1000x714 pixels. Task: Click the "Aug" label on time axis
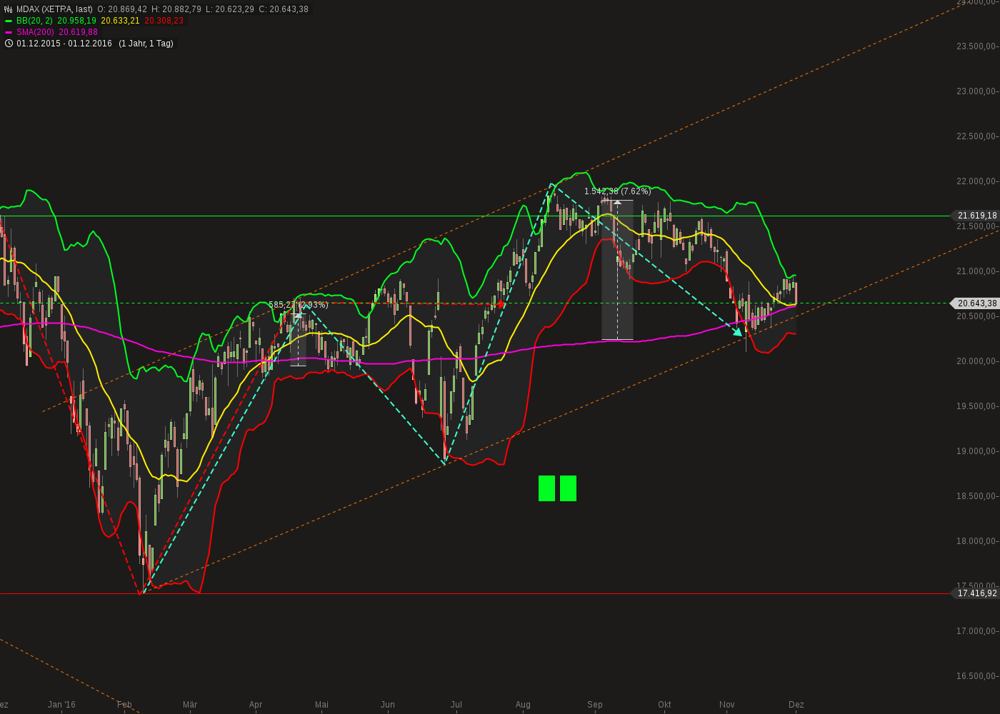point(523,705)
